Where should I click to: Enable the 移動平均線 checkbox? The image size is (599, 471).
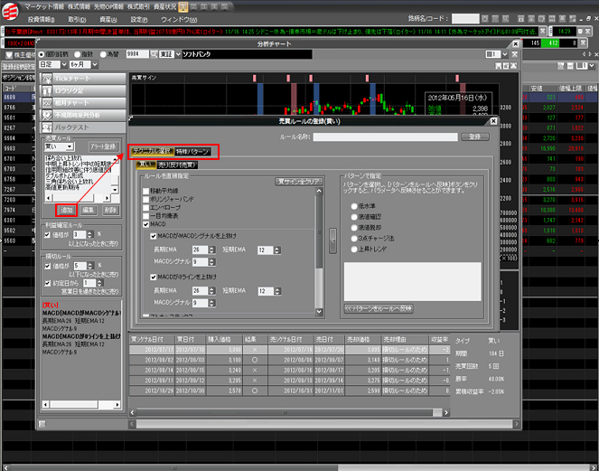145,191
